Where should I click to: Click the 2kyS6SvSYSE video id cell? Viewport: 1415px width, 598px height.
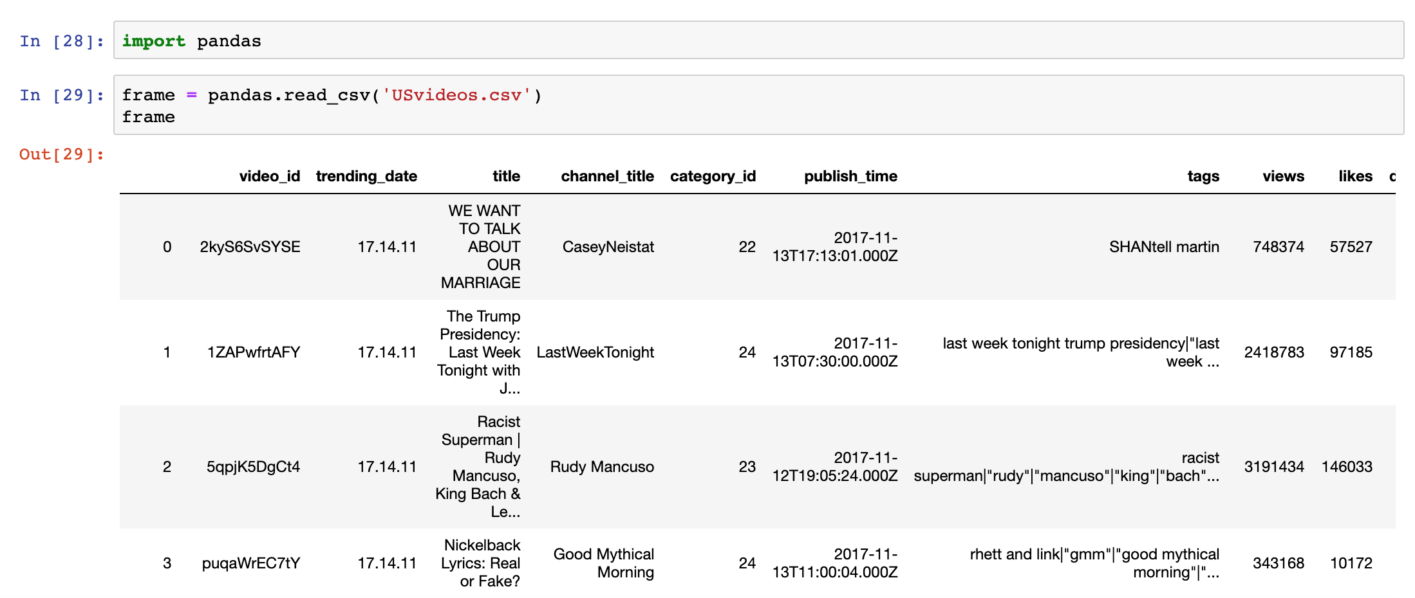pyautogui.click(x=250, y=247)
